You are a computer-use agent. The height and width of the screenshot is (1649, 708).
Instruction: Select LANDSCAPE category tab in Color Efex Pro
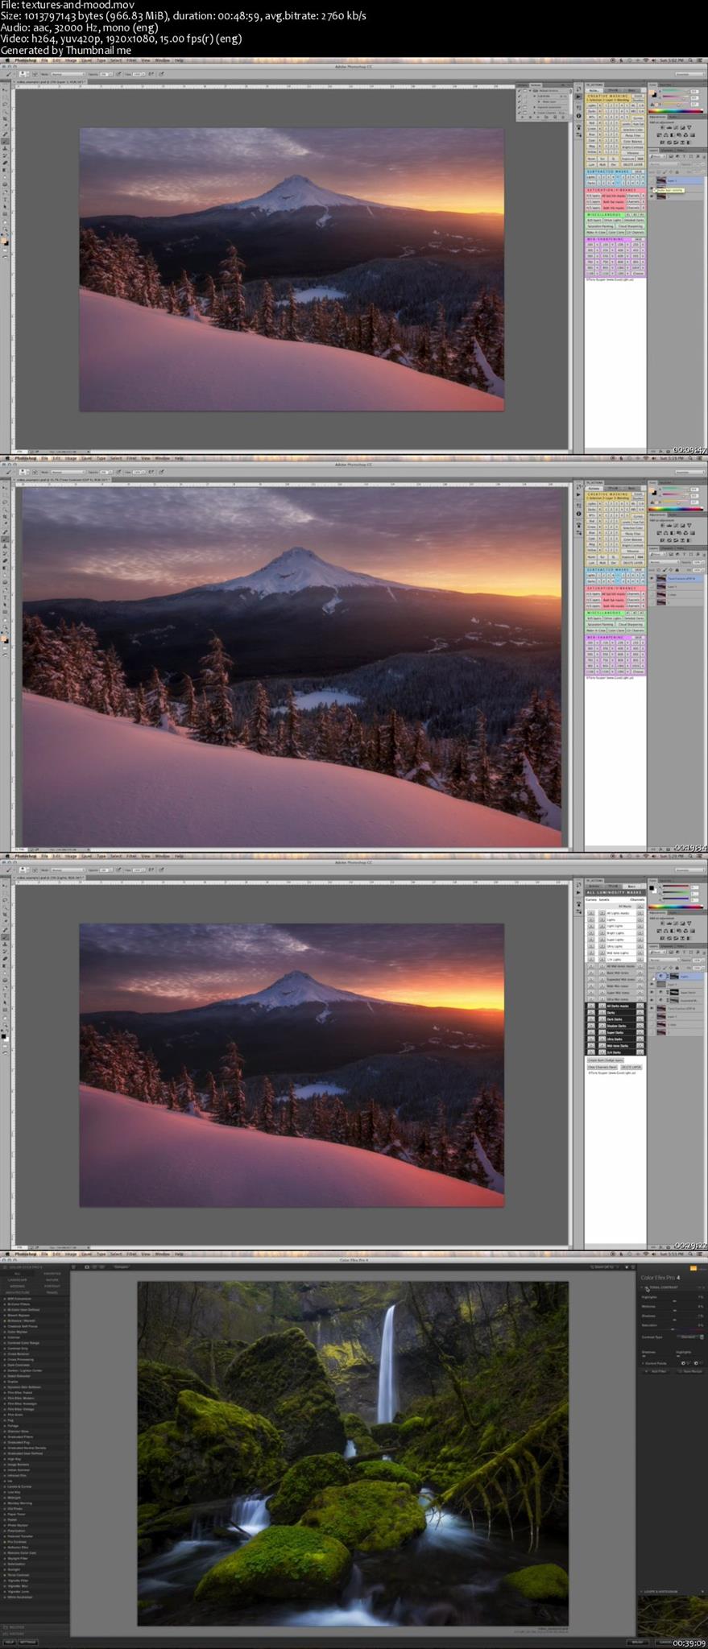pos(18,1279)
